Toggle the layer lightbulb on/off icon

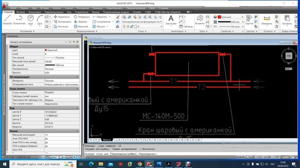pyautogui.click(x=124, y=27)
